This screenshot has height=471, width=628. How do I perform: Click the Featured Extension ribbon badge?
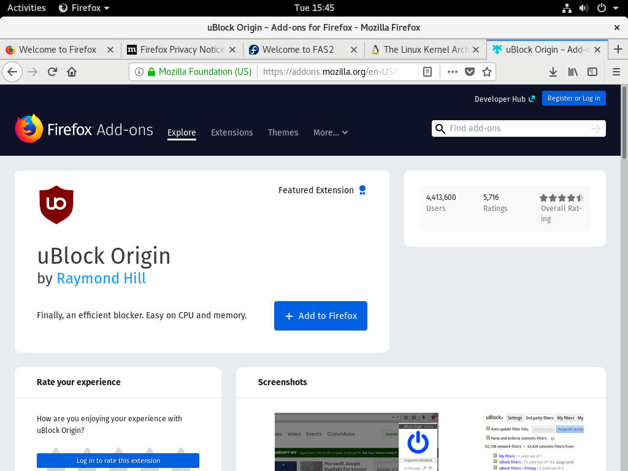coord(362,190)
